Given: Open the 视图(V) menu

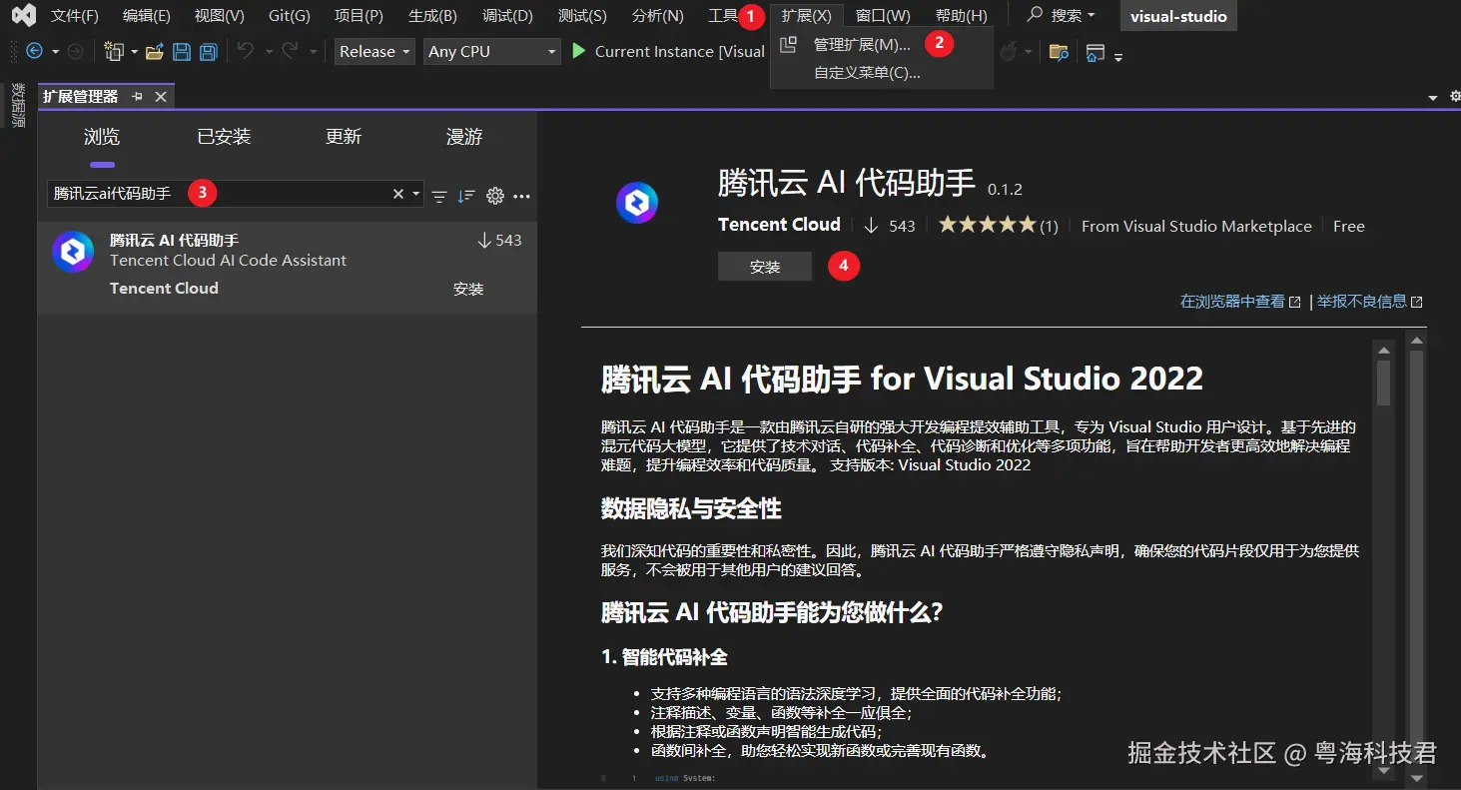Looking at the screenshot, I should (219, 15).
